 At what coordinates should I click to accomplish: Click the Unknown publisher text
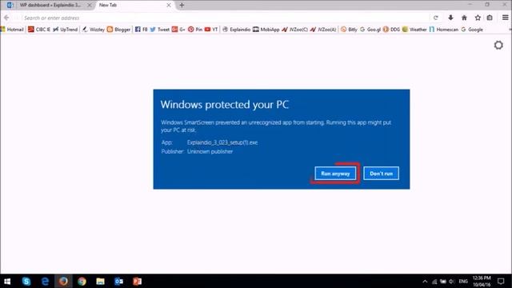click(210, 151)
